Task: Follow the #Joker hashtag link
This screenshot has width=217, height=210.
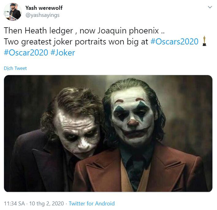Action: [x=63, y=53]
